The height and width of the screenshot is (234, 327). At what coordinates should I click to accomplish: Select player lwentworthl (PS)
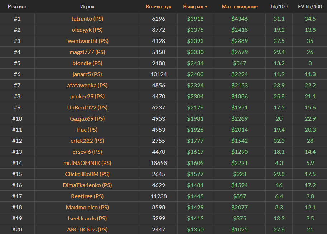(x=87, y=41)
